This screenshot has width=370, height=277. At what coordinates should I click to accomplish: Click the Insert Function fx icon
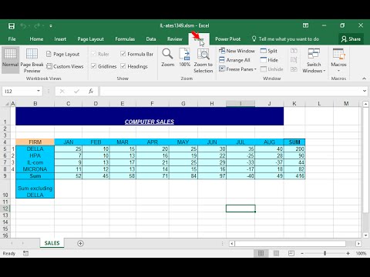click(91, 91)
